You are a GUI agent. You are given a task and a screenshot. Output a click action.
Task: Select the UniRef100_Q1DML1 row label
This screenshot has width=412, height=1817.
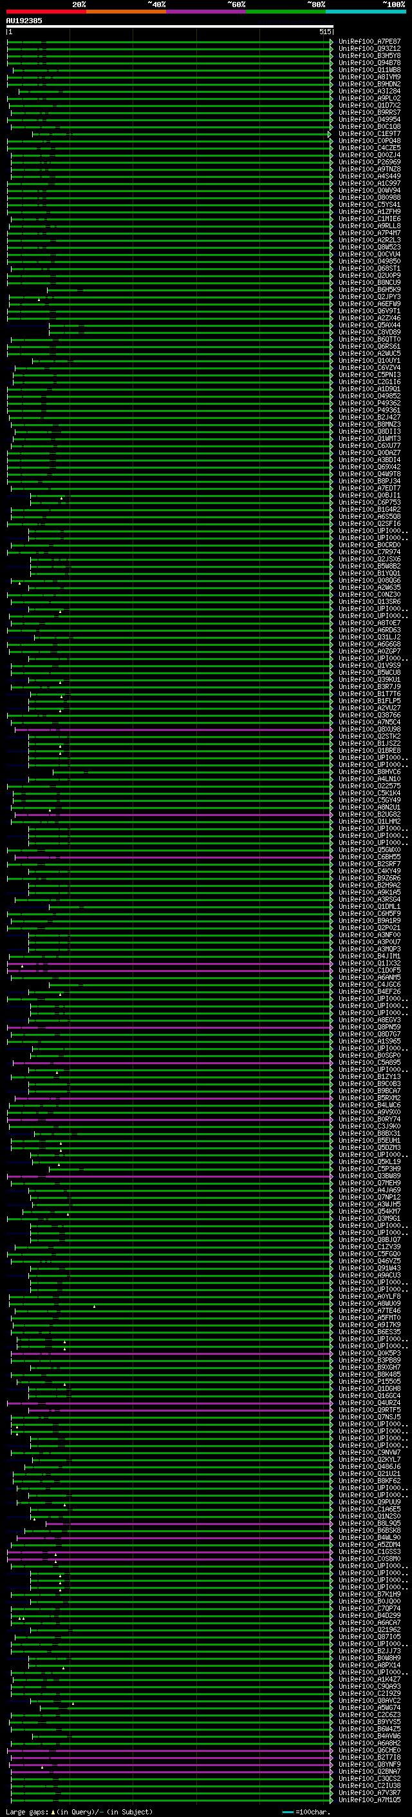pos(370,907)
